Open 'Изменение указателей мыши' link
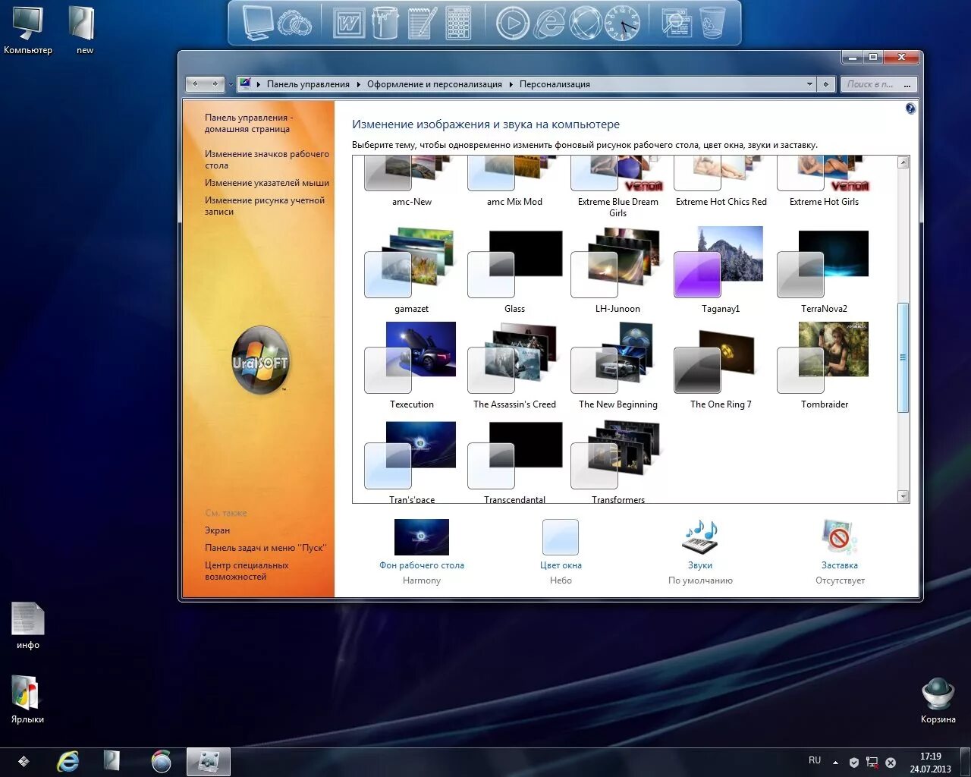This screenshot has height=777, width=971. (x=267, y=183)
